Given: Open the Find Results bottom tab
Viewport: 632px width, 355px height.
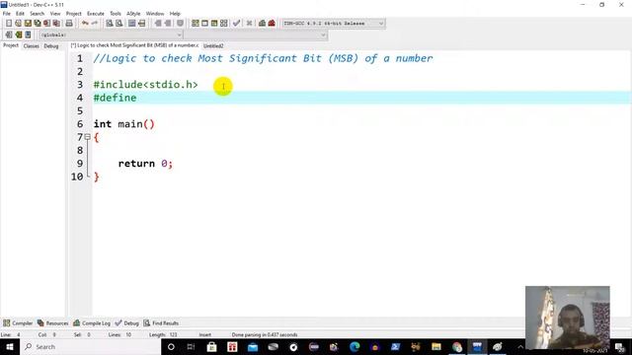Looking at the screenshot, I should click(161, 323).
